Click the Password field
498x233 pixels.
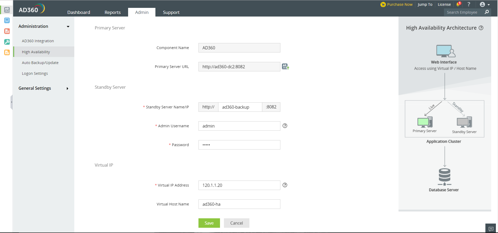[239, 145]
